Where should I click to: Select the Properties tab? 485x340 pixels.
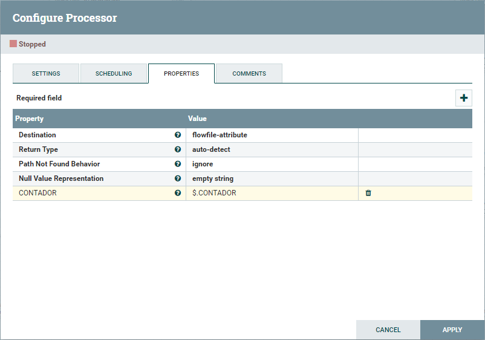[x=181, y=73]
